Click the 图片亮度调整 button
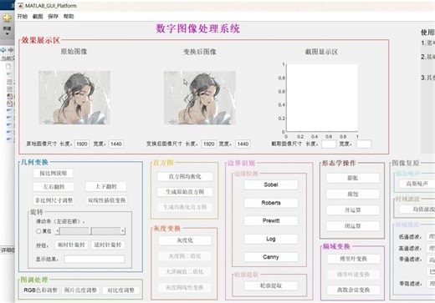This screenshot has height=303, width=435. [80, 290]
